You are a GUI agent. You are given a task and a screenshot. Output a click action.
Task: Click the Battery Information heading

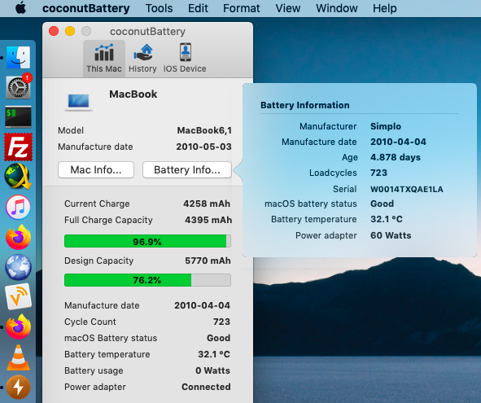305,105
